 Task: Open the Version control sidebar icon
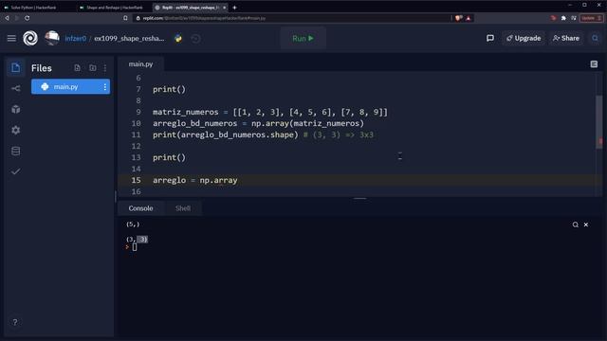click(16, 88)
